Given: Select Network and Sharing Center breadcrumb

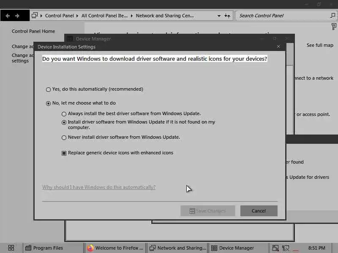Looking at the screenshot, I should [x=165, y=16].
